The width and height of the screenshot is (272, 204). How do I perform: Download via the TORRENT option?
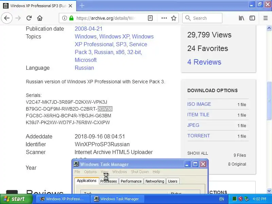coord(199,136)
